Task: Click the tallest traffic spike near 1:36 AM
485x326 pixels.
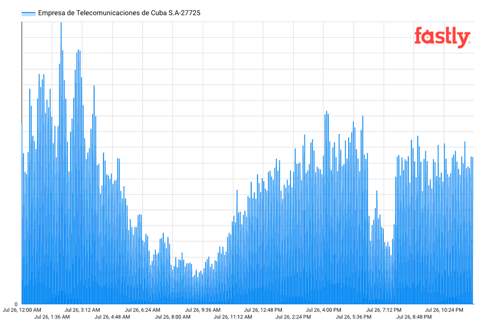Action: pos(61,162)
